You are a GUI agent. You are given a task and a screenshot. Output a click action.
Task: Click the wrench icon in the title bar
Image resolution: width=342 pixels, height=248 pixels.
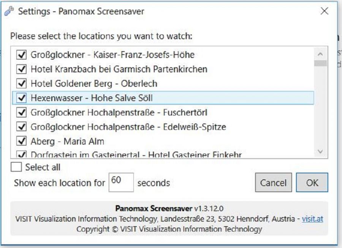(x=9, y=11)
